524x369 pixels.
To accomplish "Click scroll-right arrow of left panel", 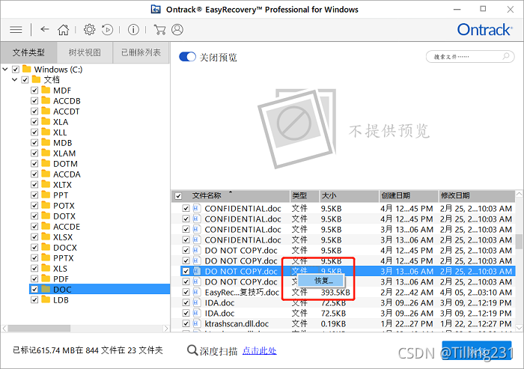I will (166, 329).
